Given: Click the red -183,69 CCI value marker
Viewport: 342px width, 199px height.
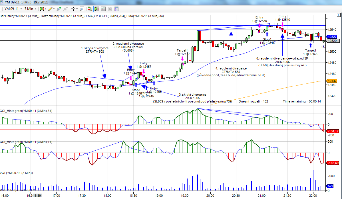Looking at the screenshot, I should (x=333, y=163).
